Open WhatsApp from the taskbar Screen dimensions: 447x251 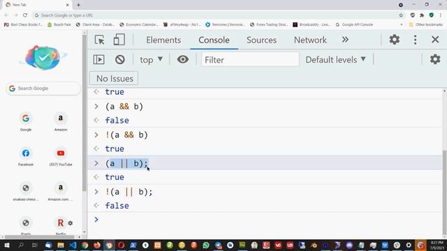[x=206, y=245]
